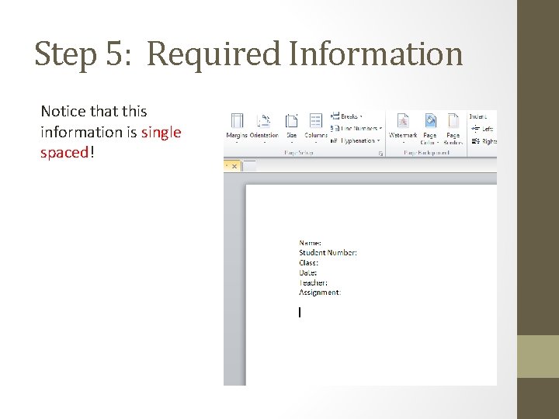This screenshot has height=419, width=559.
Task: Open the Breaks dropdown
Action: 346,116
